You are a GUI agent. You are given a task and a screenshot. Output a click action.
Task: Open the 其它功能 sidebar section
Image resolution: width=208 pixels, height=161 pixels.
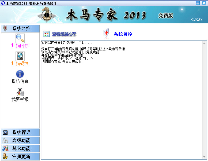coord(20,148)
